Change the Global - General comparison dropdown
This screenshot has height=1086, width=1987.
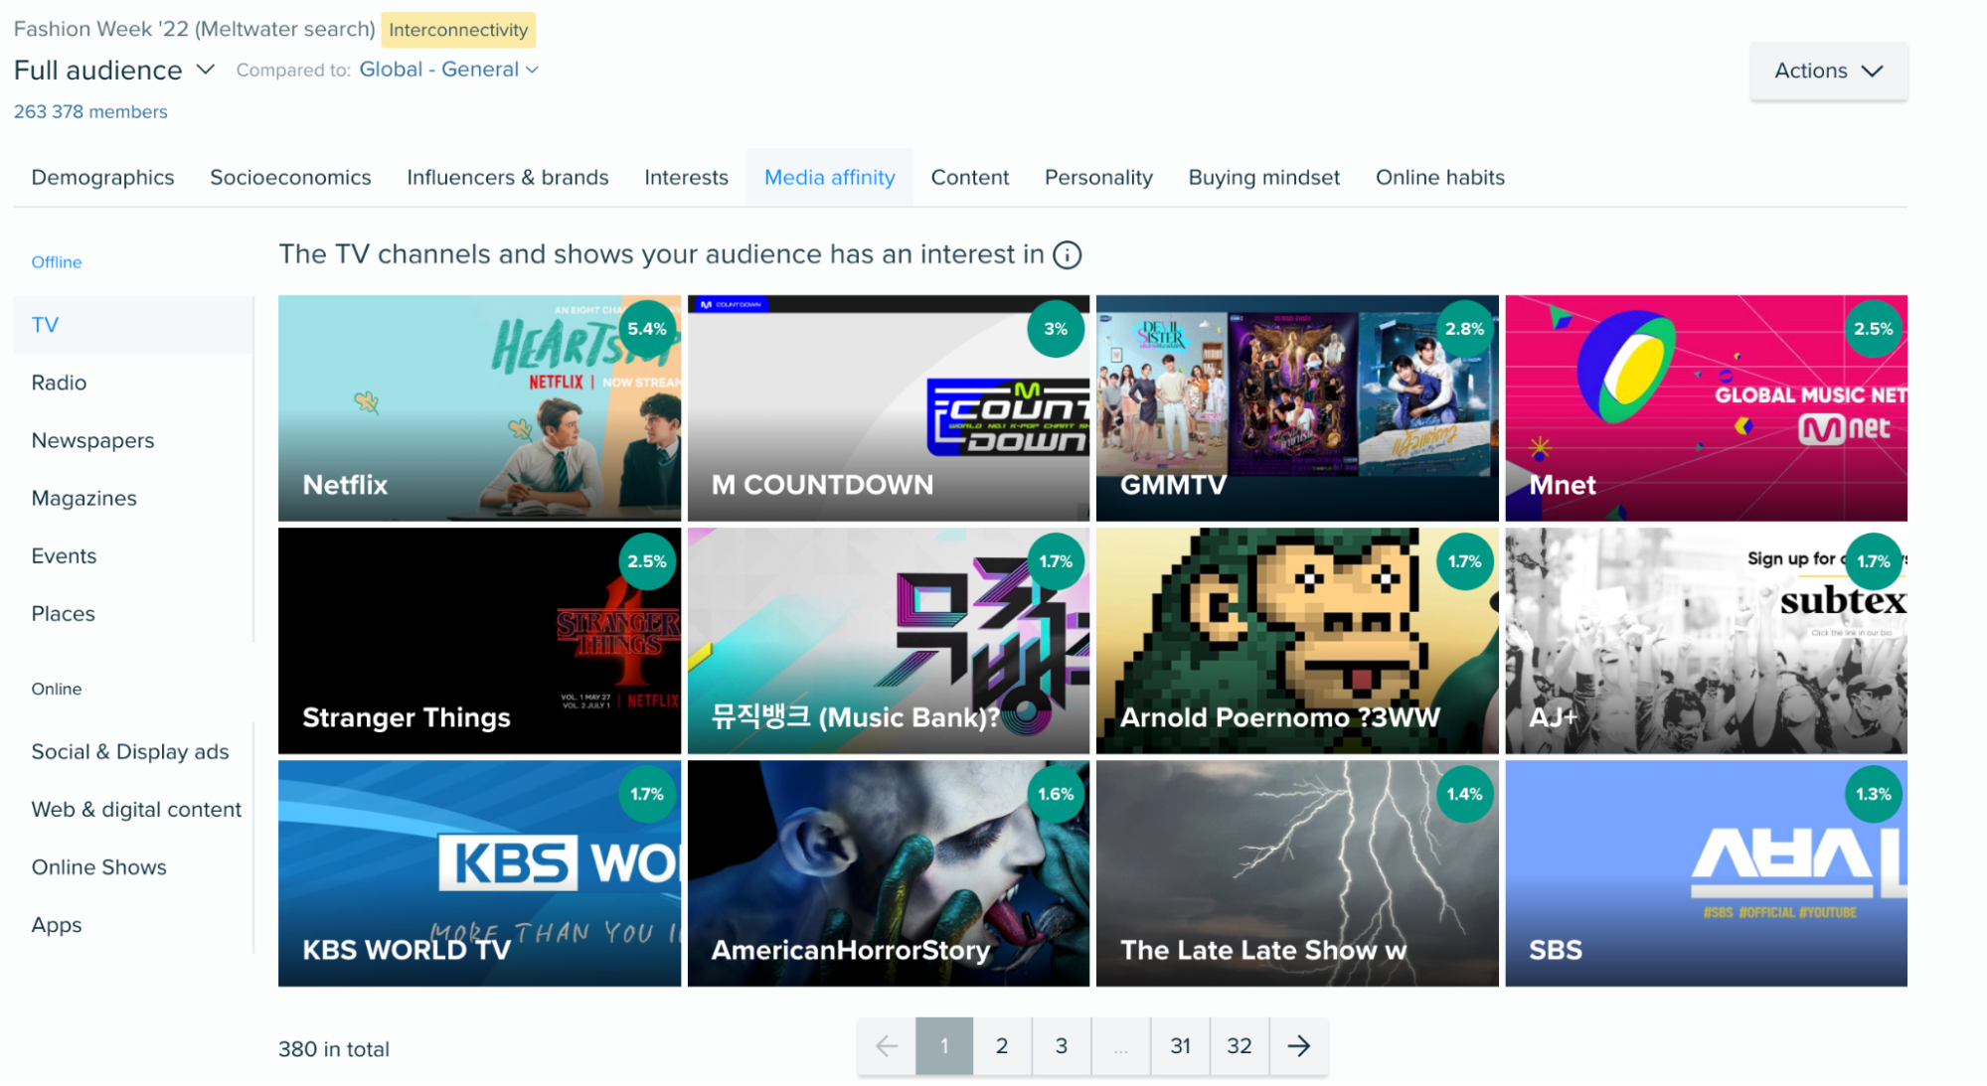449,70
